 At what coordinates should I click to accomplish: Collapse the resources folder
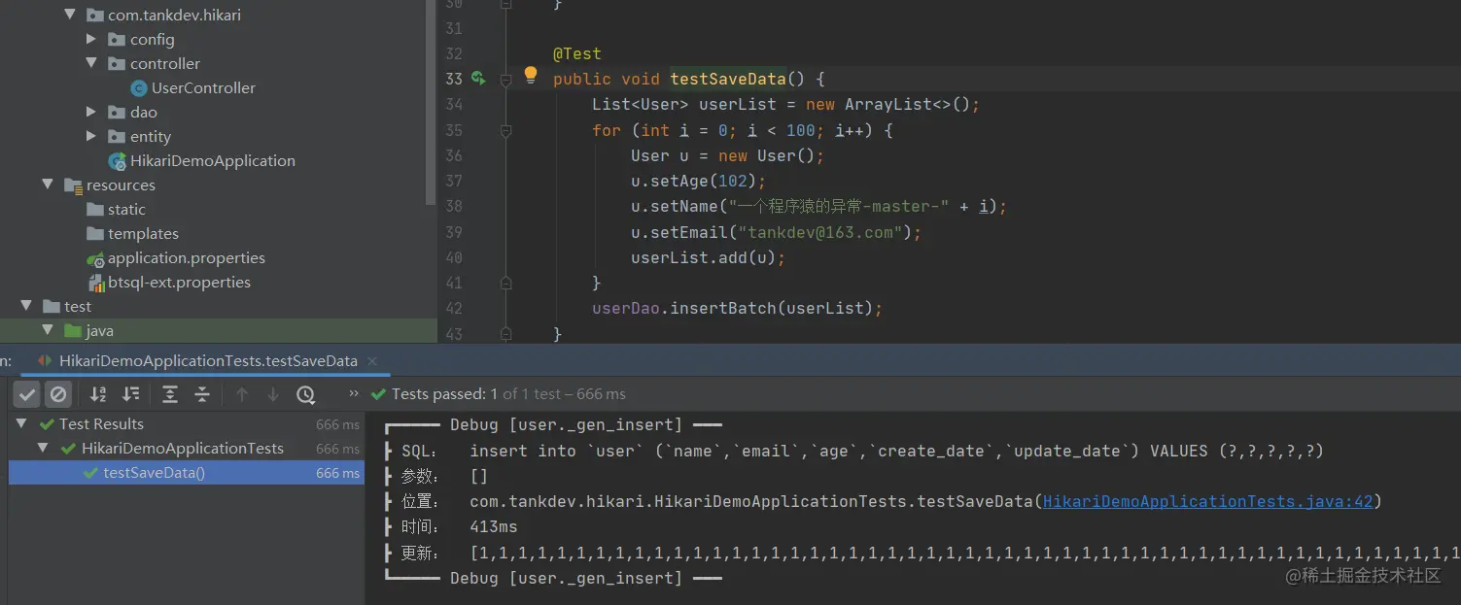tap(48, 185)
